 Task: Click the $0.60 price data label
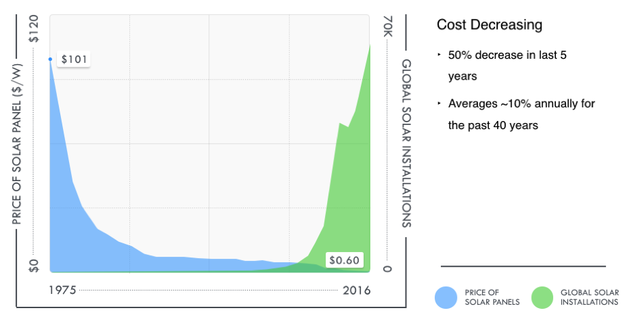coord(345,261)
